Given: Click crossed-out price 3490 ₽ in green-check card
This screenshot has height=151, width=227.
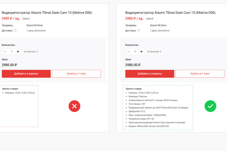Looking at the screenshot, I should click(x=150, y=19).
